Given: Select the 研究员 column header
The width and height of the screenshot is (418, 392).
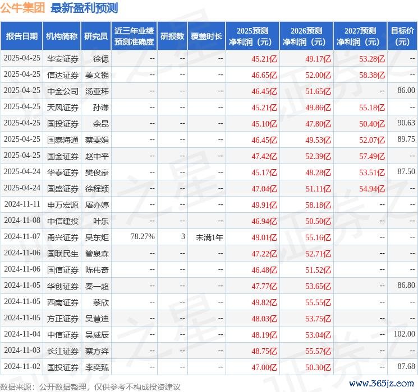Looking at the screenshot, I should pos(96,36).
